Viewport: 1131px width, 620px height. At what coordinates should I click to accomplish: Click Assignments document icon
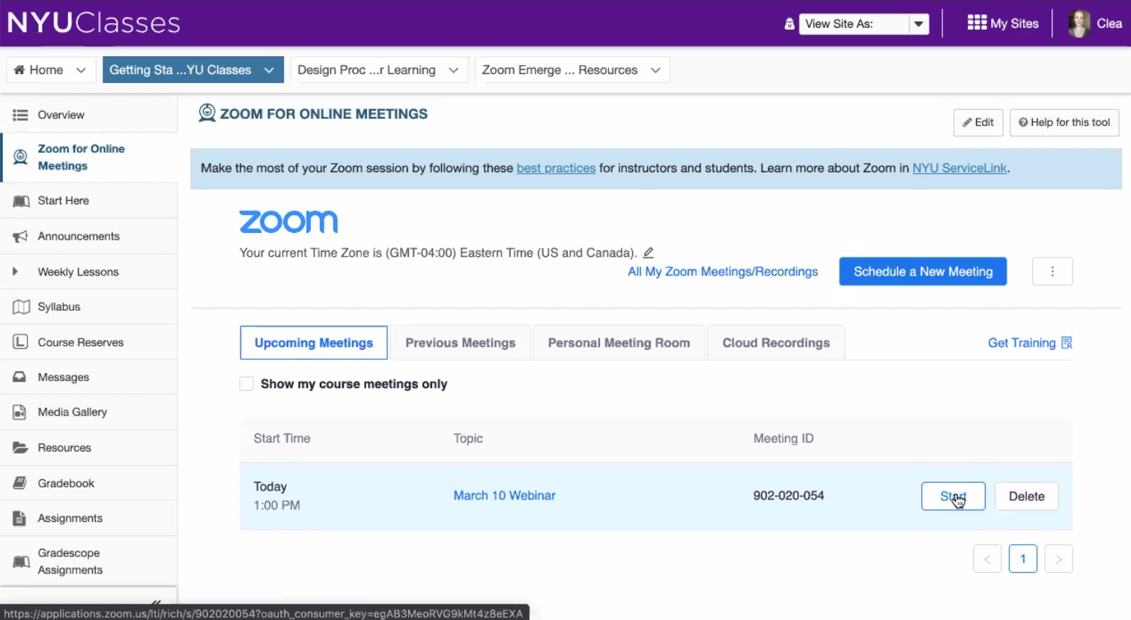[x=20, y=518]
